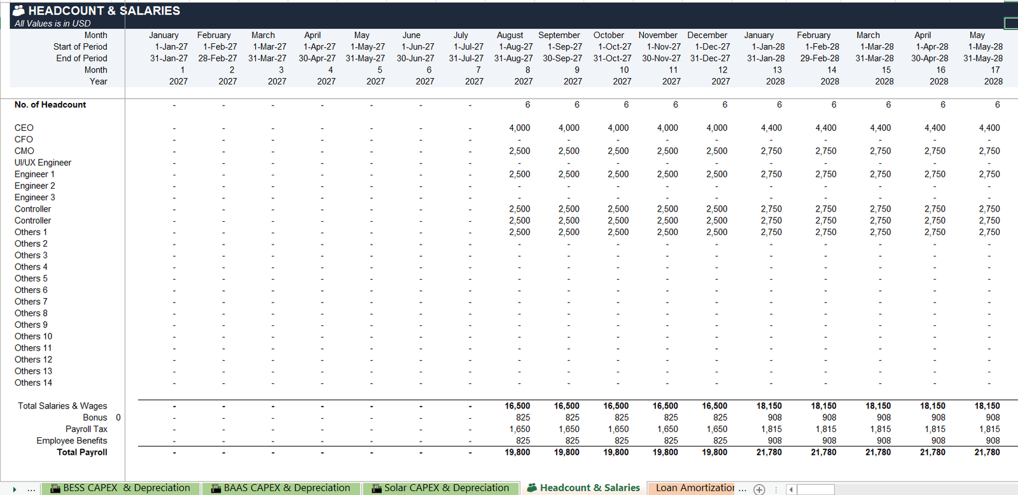Click the 28-Feb-27 end date cell
1018x495 pixels.
click(217, 58)
